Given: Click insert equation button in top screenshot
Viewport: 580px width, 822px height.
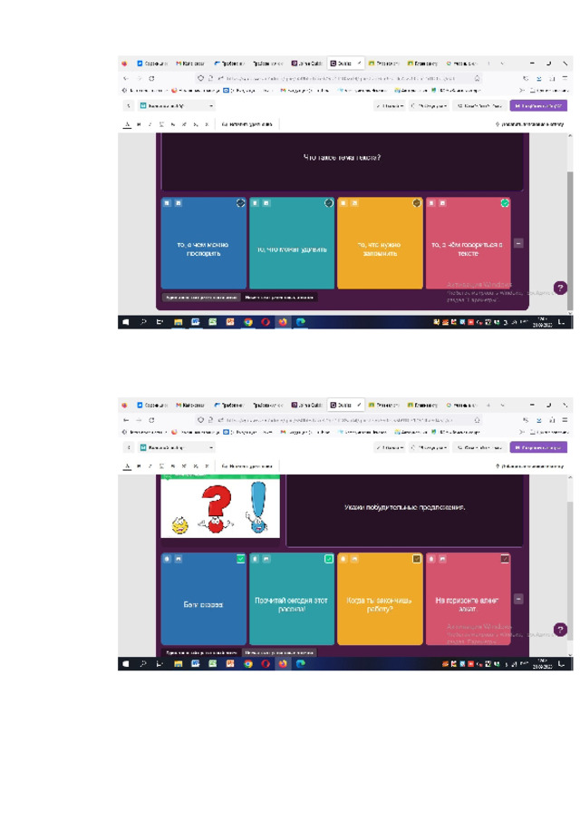Looking at the screenshot, I should point(247,124).
